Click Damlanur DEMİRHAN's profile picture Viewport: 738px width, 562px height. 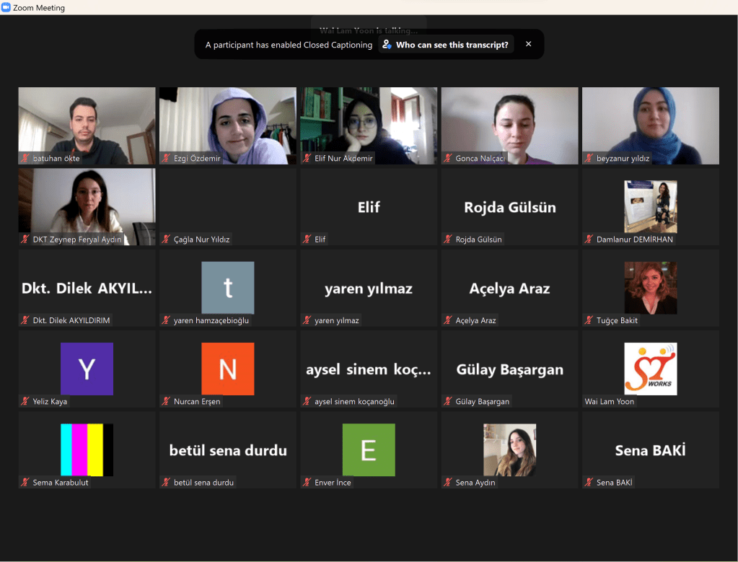(x=650, y=206)
